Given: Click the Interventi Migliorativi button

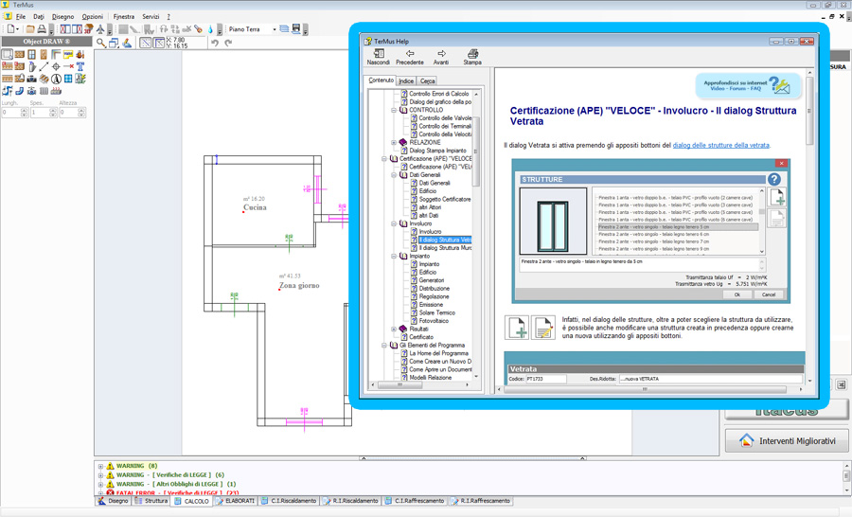Looking at the screenshot, I should (787, 441).
